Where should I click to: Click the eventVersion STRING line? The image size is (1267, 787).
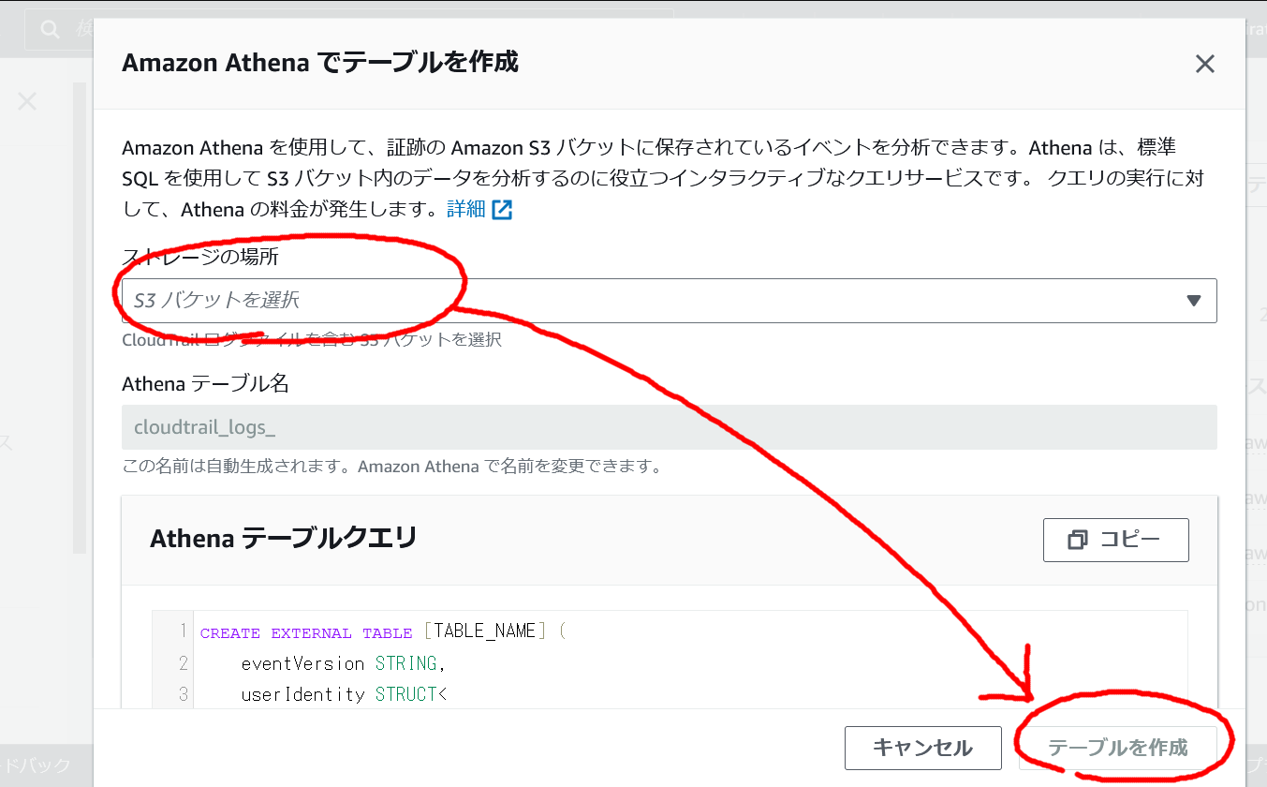pyautogui.click(x=344, y=663)
